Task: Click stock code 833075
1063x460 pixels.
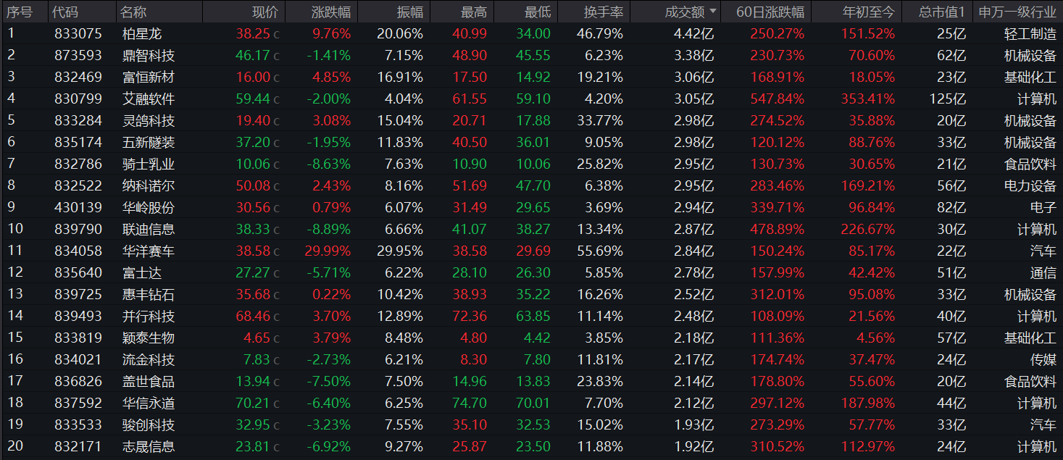Action: pyautogui.click(x=78, y=33)
